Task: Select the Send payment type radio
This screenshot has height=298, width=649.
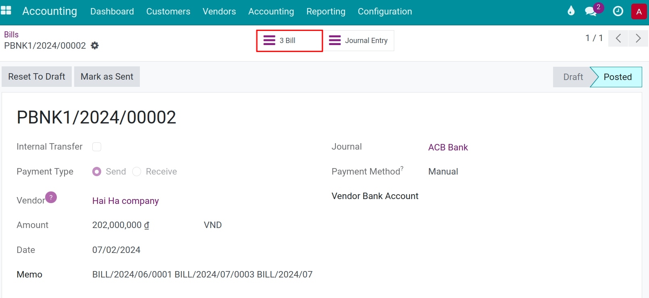Action: 97,172
